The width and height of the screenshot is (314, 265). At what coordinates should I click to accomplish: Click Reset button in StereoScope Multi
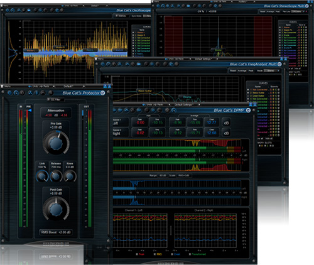[x=263, y=11]
